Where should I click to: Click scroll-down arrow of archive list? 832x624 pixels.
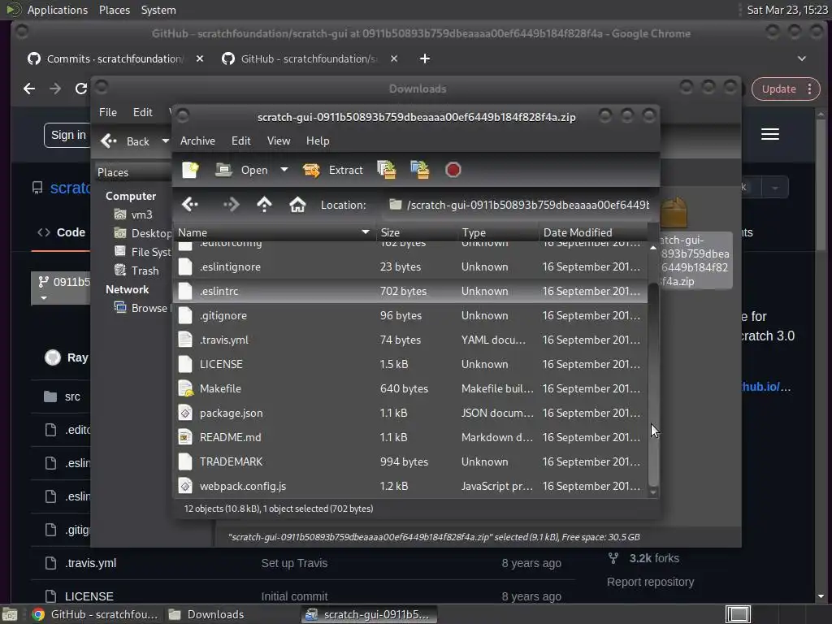pos(653,492)
